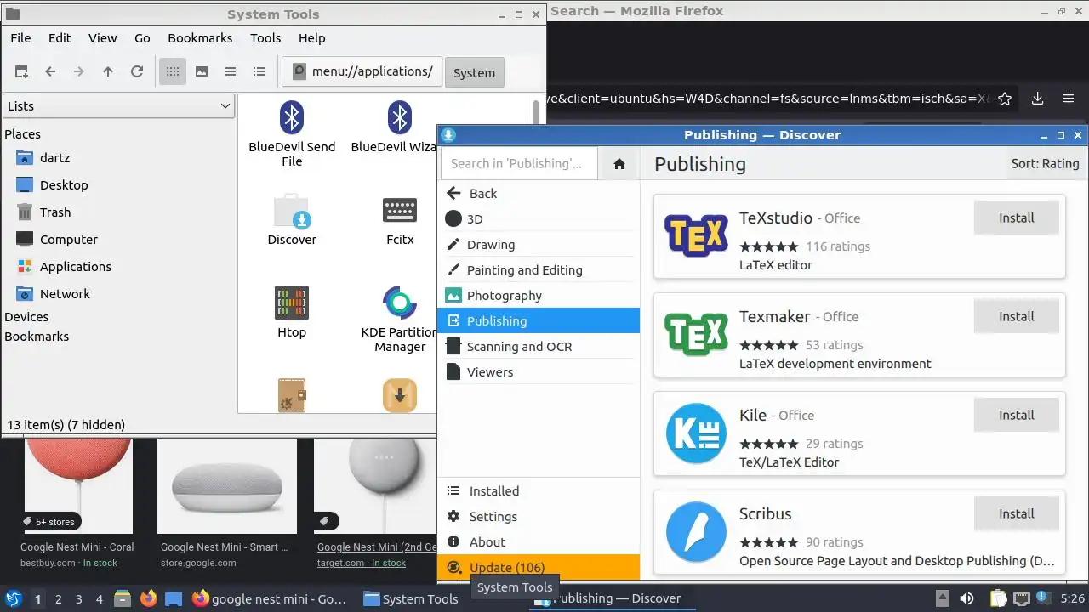Open View menu in System Tools
This screenshot has height=612, width=1089.
[x=102, y=38]
